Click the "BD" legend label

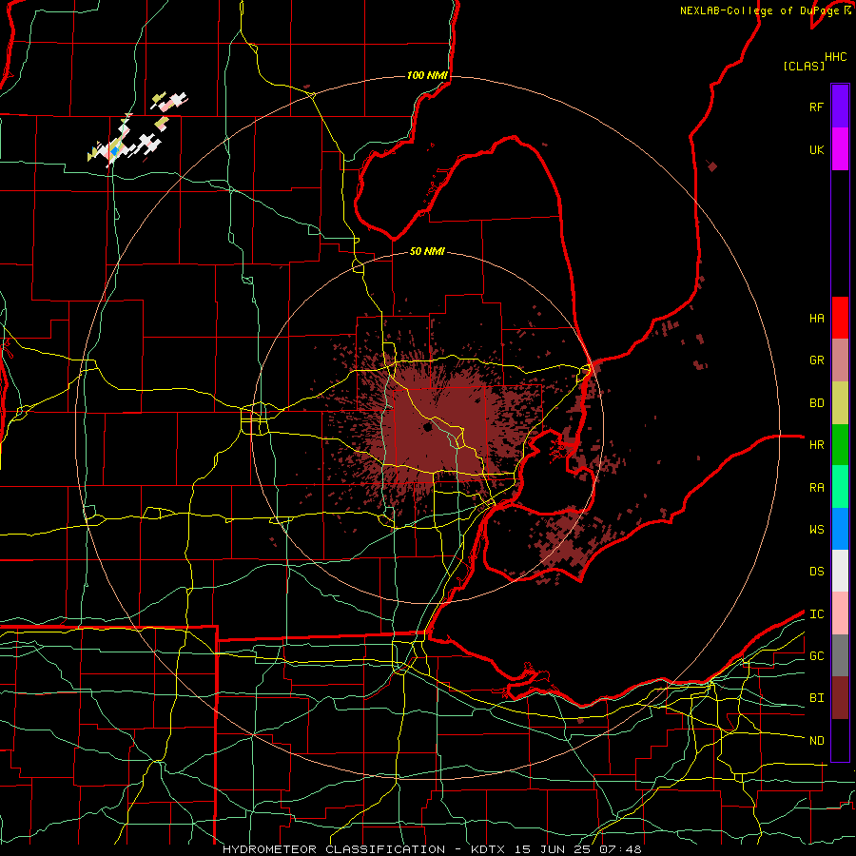pos(816,403)
